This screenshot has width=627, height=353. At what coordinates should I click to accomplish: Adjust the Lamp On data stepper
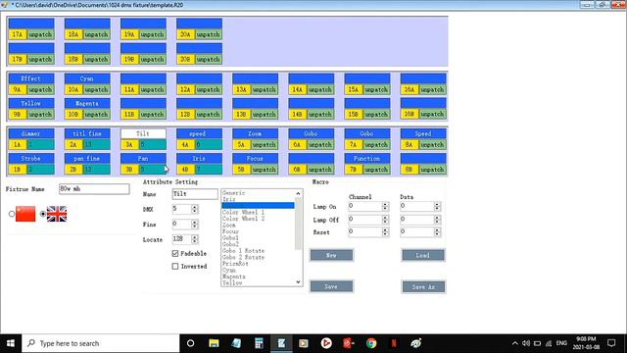[x=437, y=207]
